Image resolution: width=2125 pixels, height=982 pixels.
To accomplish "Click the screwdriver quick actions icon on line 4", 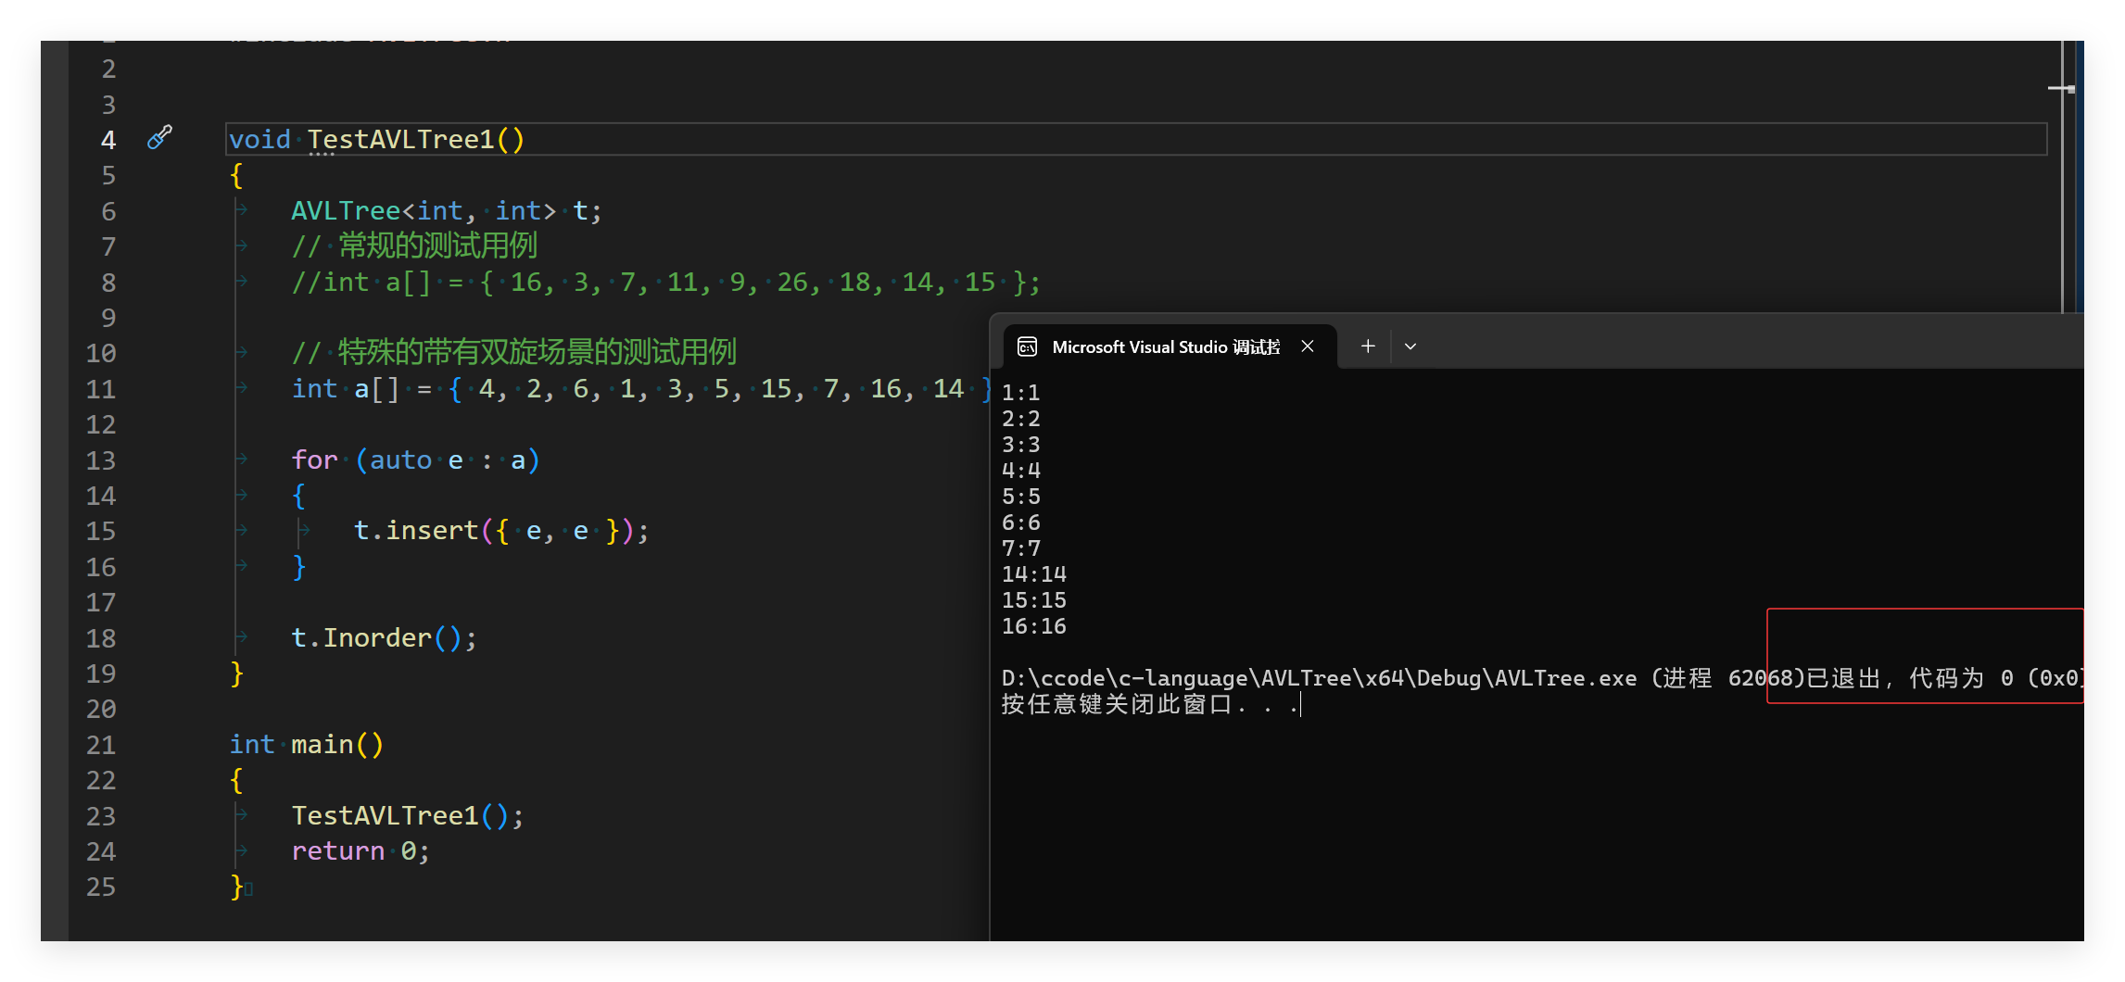I will (x=159, y=138).
